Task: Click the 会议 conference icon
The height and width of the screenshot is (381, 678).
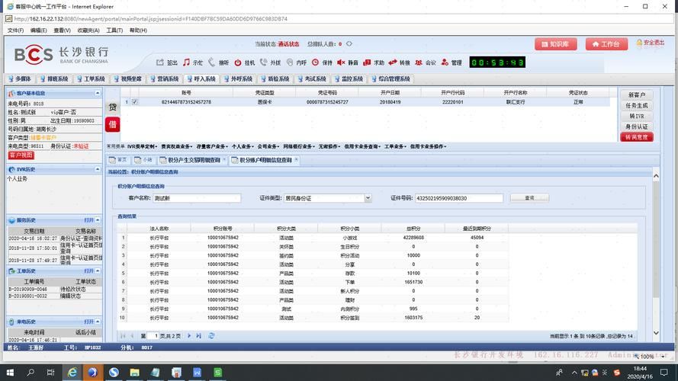Action: [419, 62]
